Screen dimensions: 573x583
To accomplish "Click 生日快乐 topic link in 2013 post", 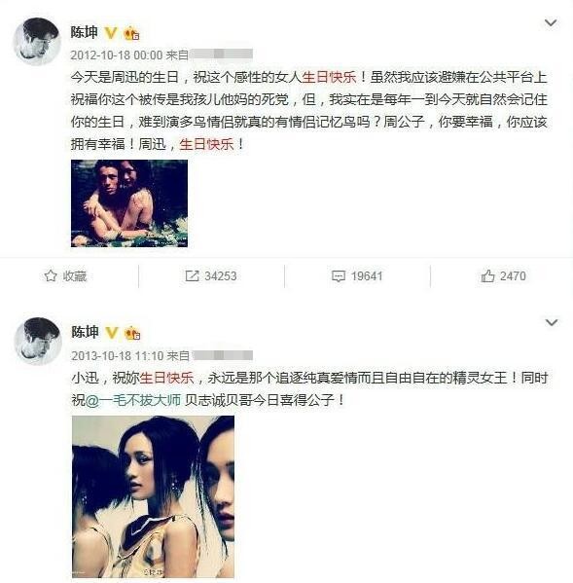I will coord(167,379).
